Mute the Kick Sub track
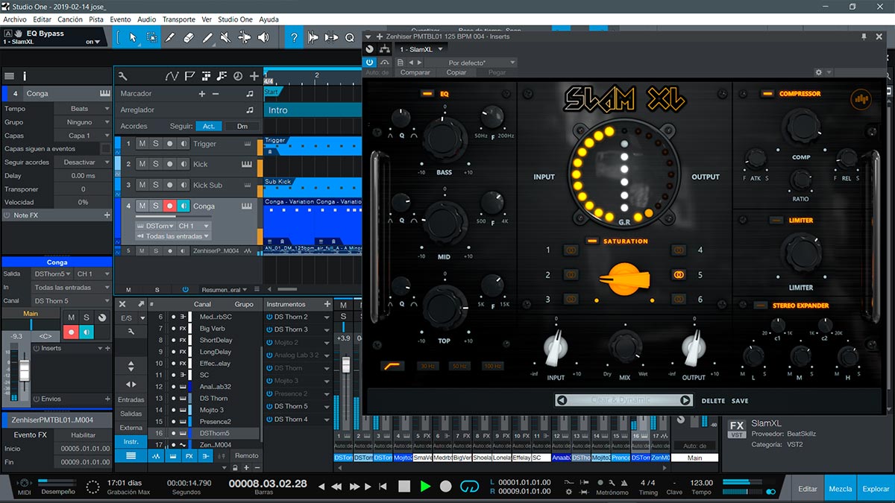This screenshot has height=503, width=895. tap(142, 185)
